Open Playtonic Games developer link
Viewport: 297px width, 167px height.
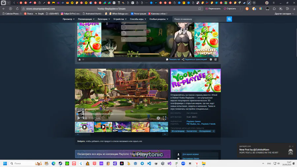point(194,122)
